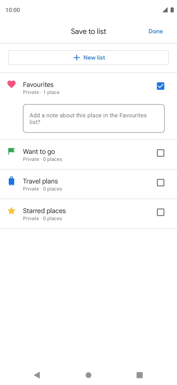Tap the yellow star Starred places icon
The width and height of the screenshot is (177, 385).
coord(11,211)
